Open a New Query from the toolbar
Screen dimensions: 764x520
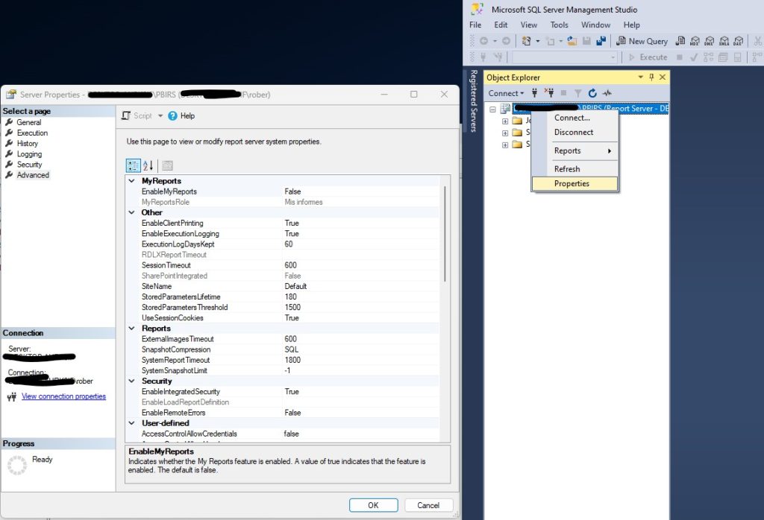point(642,41)
